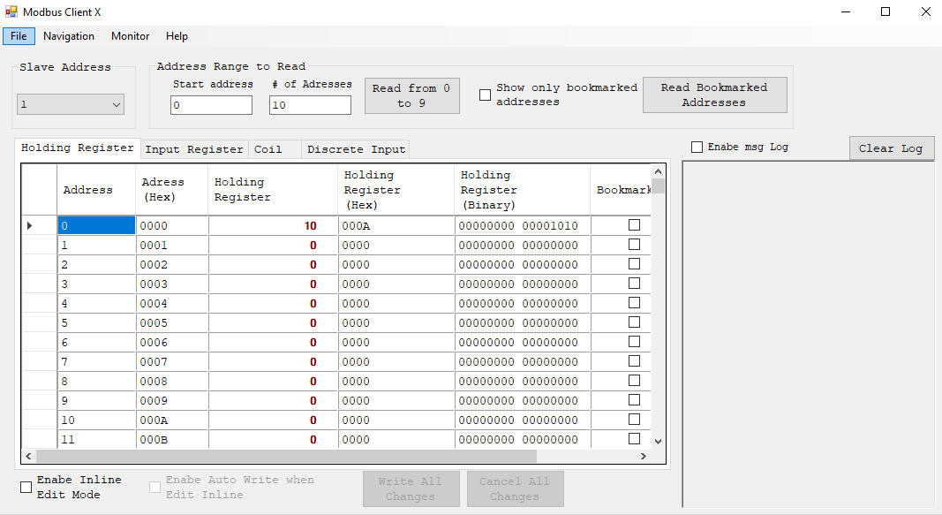Click the Modbus Client X title bar icon
The height and width of the screenshot is (515, 942).
point(12,11)
